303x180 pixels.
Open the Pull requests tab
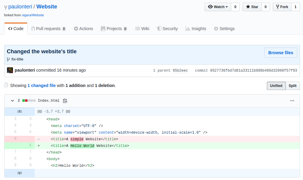coord(48,29)
